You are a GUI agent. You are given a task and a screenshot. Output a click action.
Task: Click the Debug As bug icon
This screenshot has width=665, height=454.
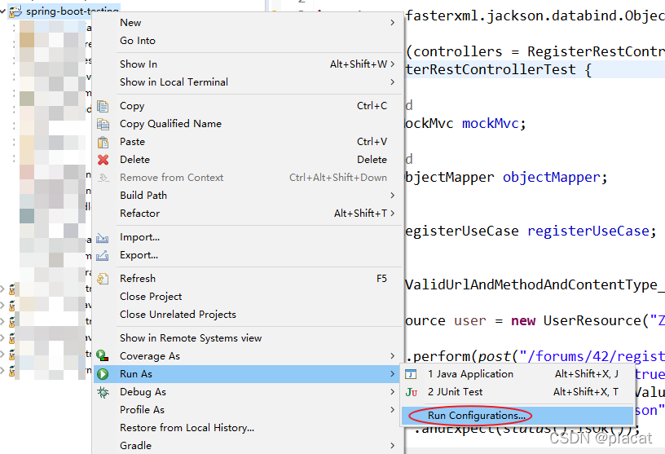point(103,392)
